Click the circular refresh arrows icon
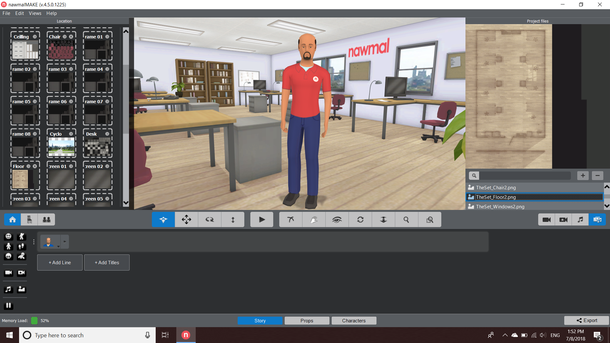The image size is (610, 343). (x=360, y=219)
